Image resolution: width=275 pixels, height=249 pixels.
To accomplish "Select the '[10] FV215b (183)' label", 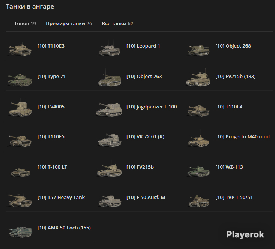I will (x=236, y=76).
